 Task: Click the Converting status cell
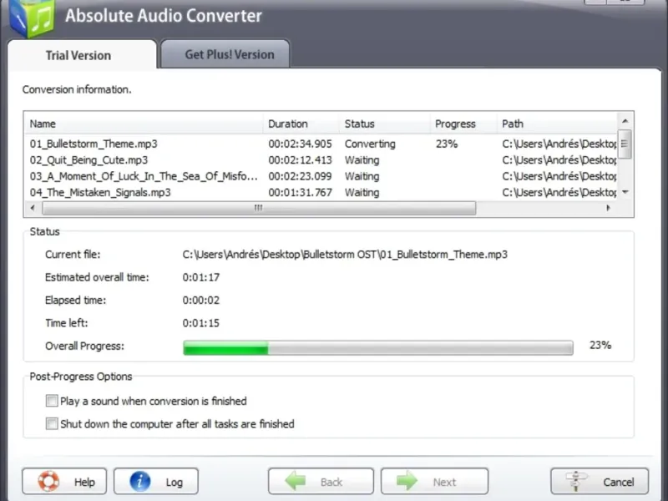(370, 144)
